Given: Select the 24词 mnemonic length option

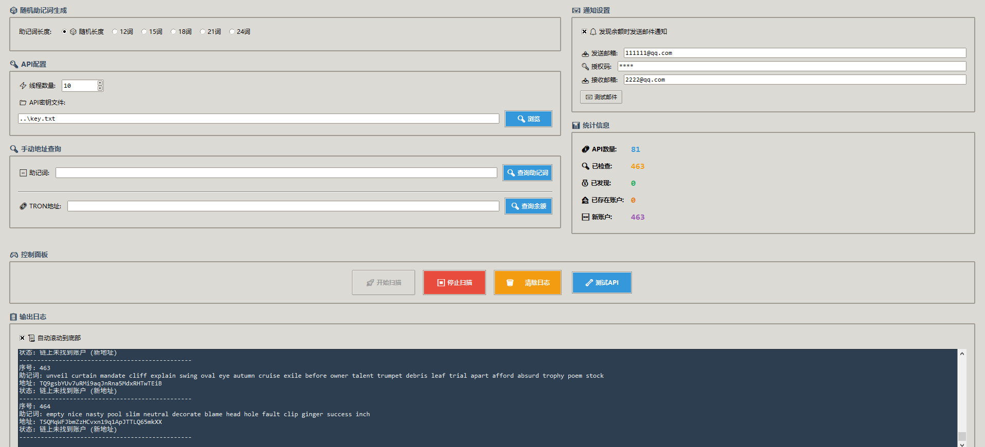Looking at the screenshot, I should (232, 32).
